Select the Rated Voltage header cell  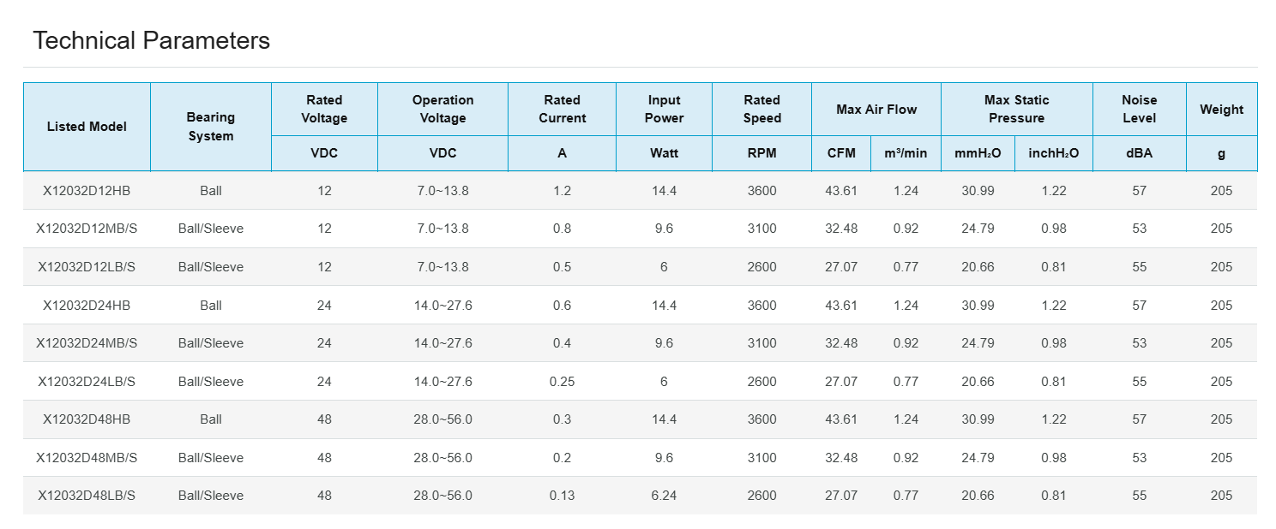324,109
